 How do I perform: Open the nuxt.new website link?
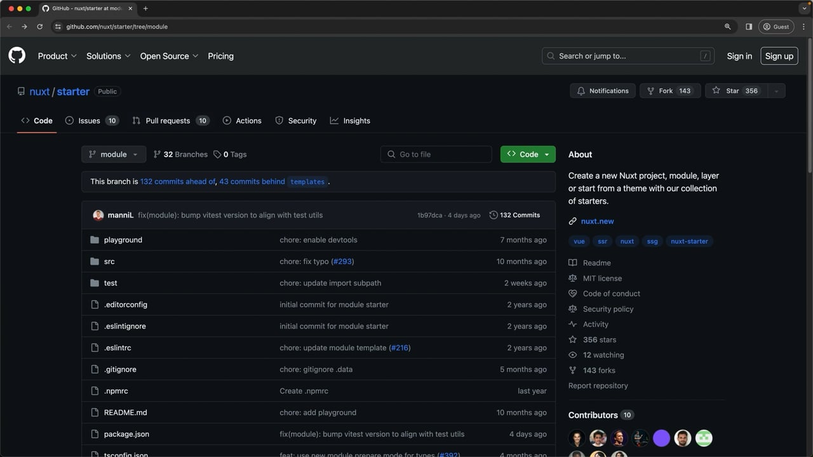(598, 222)
